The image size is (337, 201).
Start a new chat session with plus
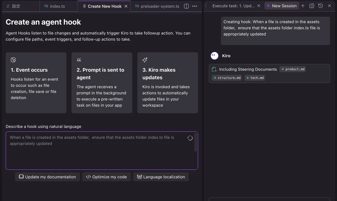[x=303, y=6]
